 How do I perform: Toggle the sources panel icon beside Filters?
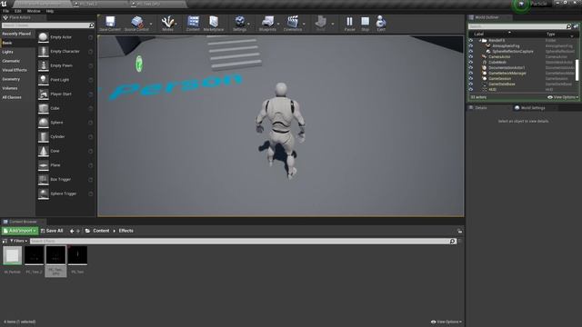[5, 241]
